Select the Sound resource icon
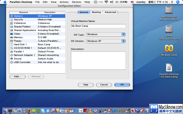This screenshot has height=114, width=183. tap(12, 59)
